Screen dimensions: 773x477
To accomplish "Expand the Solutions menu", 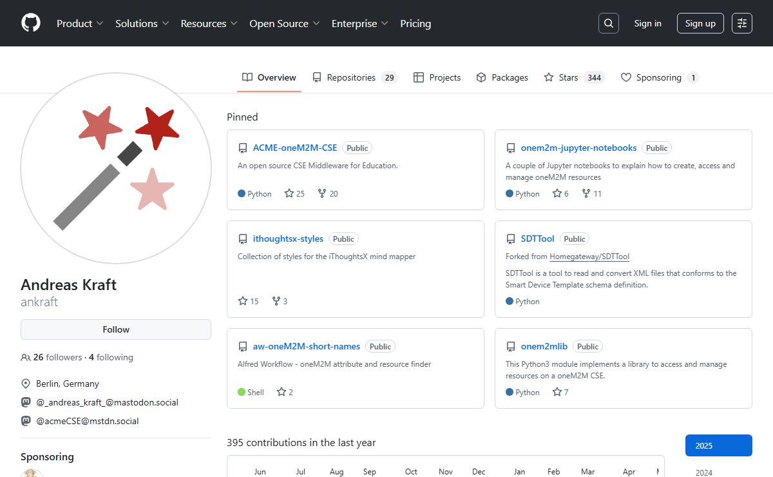I will pos(142,23).
